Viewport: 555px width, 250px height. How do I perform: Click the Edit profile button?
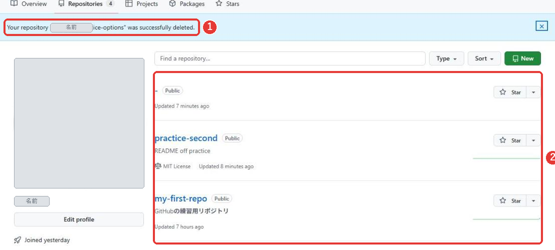[x=79, y=219]
